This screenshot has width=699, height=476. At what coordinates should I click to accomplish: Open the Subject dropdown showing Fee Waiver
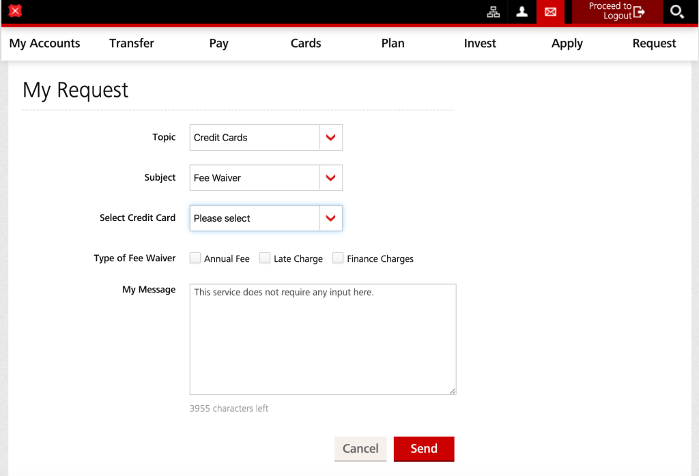pos(266,178)
